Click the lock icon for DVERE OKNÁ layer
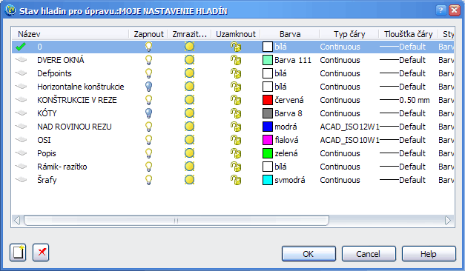 click(x=236, y=60)
